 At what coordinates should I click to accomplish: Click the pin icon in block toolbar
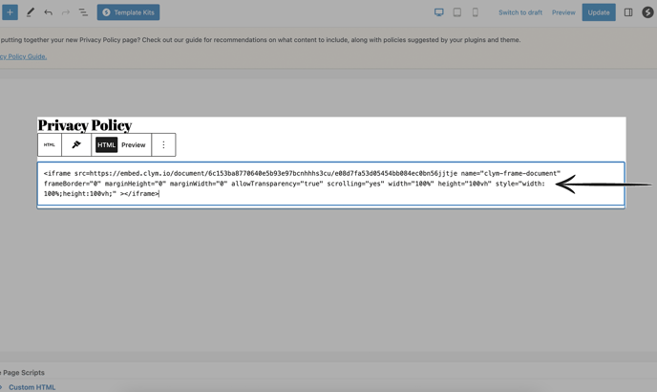[x=76, y=144]
